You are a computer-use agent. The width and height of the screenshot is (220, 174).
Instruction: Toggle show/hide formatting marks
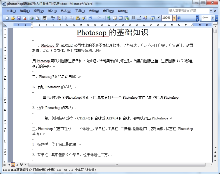[x=158, y=18]
